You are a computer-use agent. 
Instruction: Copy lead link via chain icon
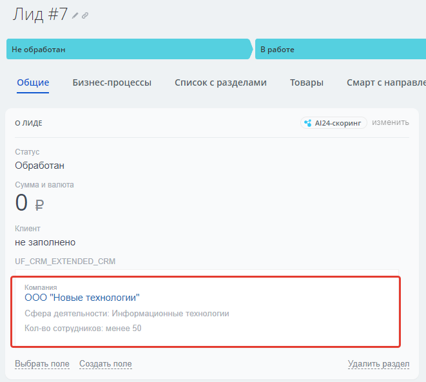pyautogui.click(x=85, y=15)
